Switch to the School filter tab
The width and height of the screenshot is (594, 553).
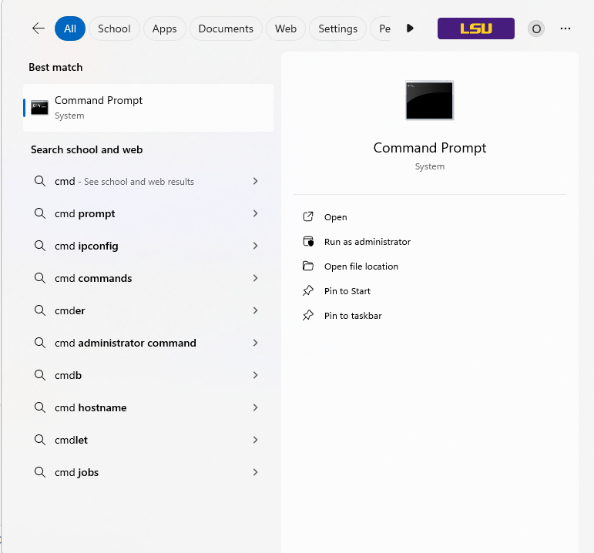[x=114, y=28]
